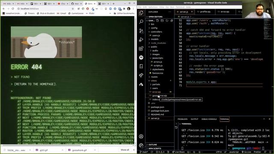Open README.md file
The height and width of the screenshot is (154, 274).
(x=157, y=114)
